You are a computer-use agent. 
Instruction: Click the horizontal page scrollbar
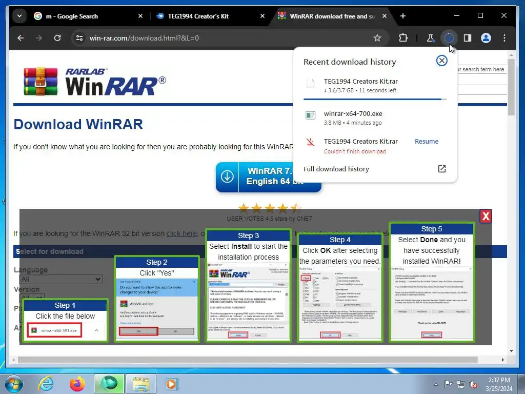pos(248,360)
